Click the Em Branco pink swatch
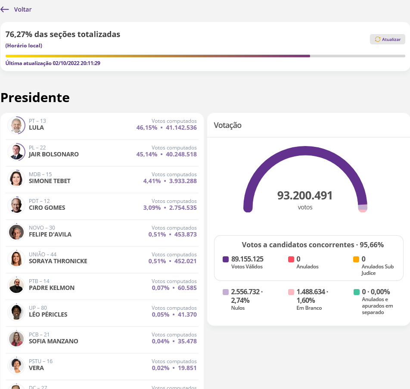Image resolution: width=410 pixels, height=389 pixels. (291, 292)
